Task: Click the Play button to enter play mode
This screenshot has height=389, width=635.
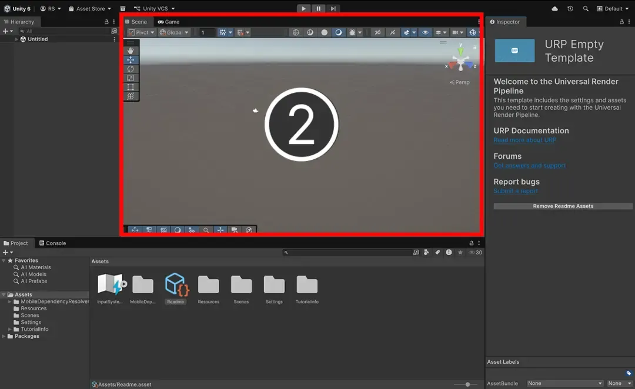Action: click(303, 9)
